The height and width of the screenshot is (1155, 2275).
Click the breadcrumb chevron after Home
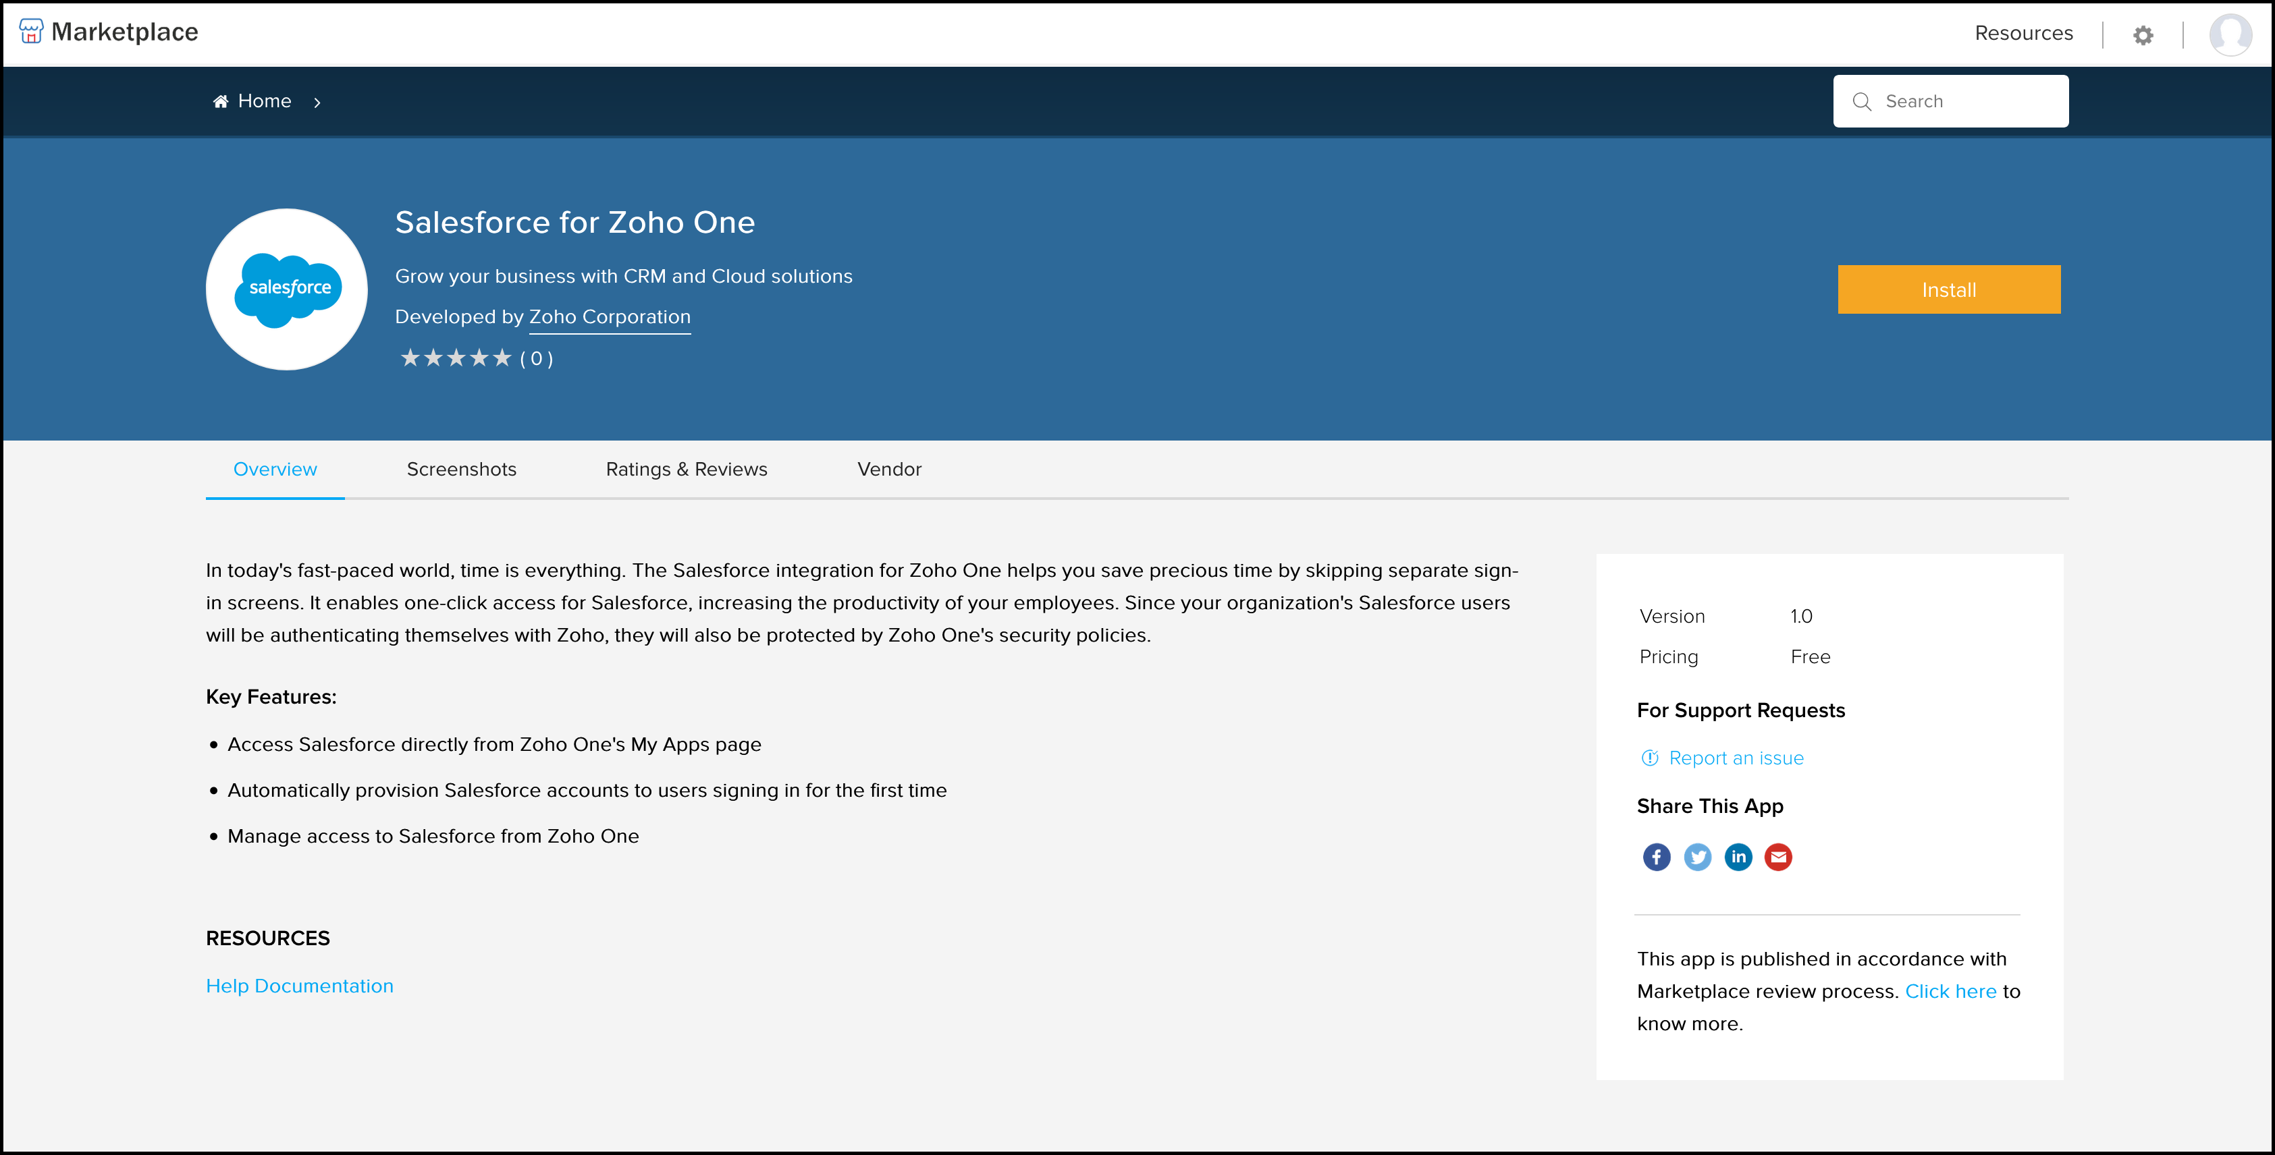coord(317,103)
